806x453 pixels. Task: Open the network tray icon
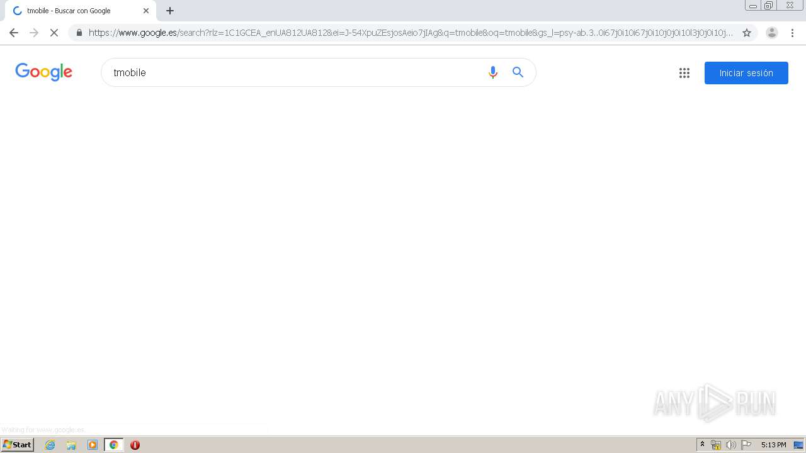(716, 445)
